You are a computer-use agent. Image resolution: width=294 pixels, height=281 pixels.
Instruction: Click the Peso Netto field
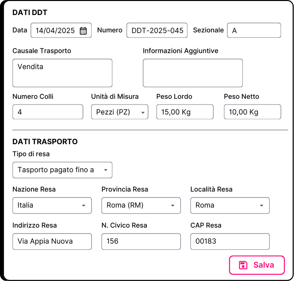[252, 112]
